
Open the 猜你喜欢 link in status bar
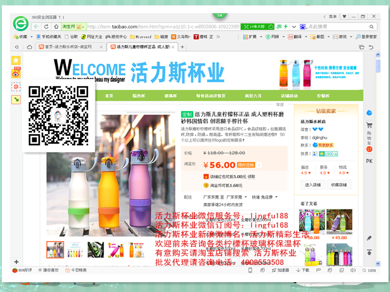pyautogui.click(x=48, y=270)
